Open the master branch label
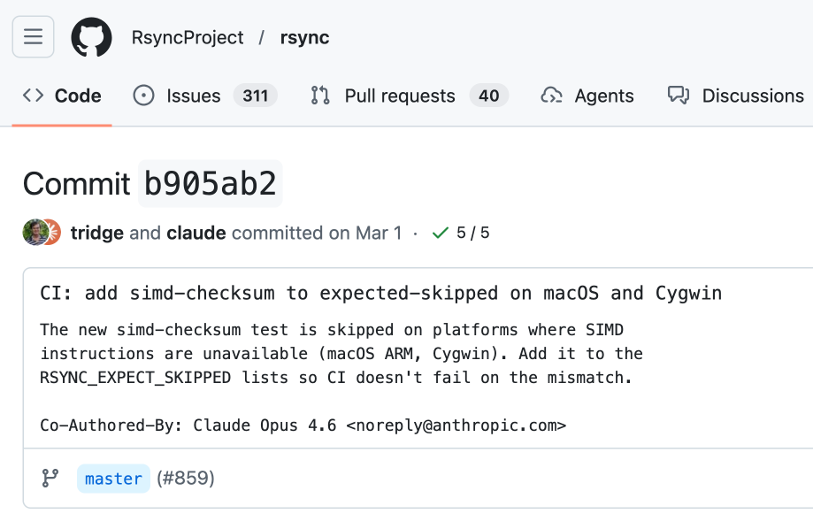This screenshot has height=529, width=813. (113, 479)
